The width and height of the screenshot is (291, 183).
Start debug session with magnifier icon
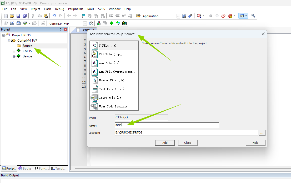(199, 16)
